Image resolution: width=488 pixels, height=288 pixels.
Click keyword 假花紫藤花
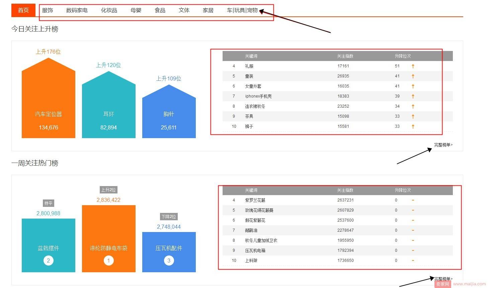tap(255, 220)
